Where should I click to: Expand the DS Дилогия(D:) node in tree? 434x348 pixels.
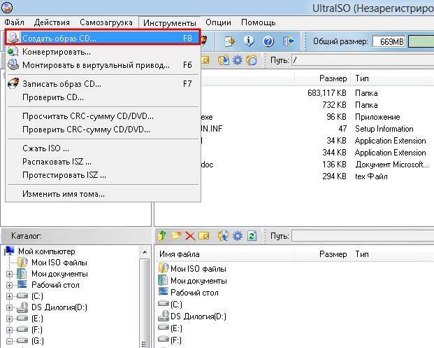pyautogui.click(x=9, y=307)
